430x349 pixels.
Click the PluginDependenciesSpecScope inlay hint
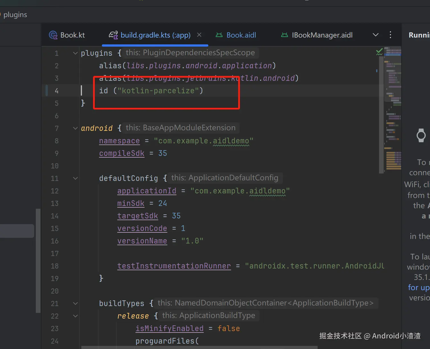pyautogui.click(x=190, y=53)
